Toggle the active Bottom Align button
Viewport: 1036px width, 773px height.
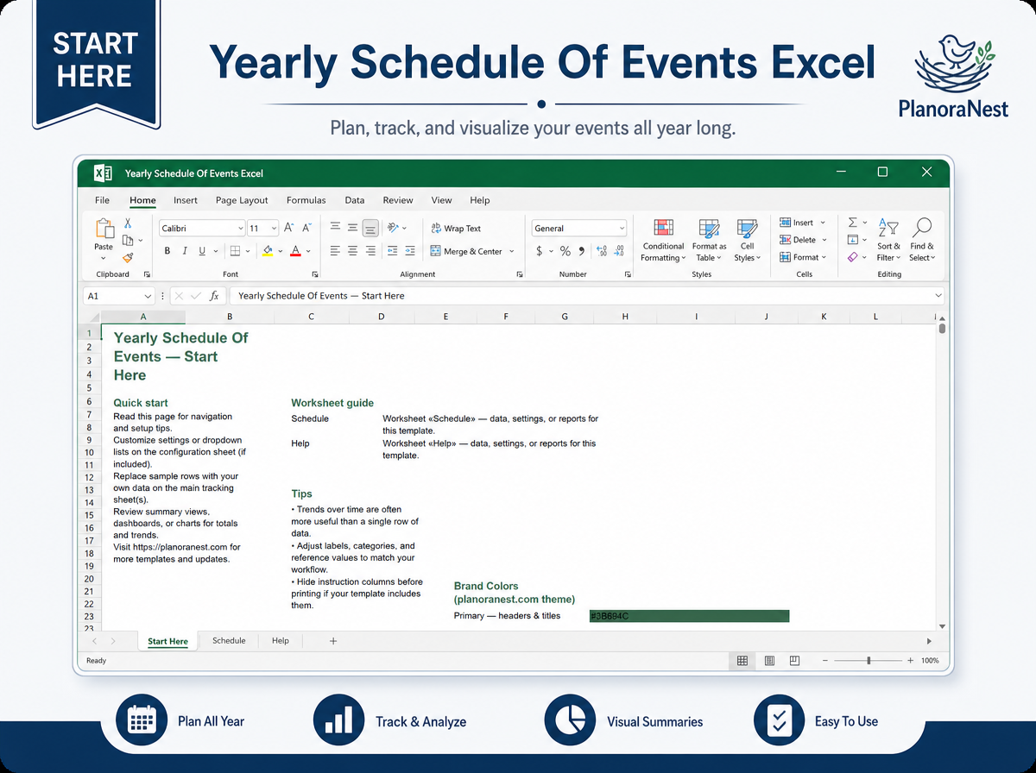370,228
